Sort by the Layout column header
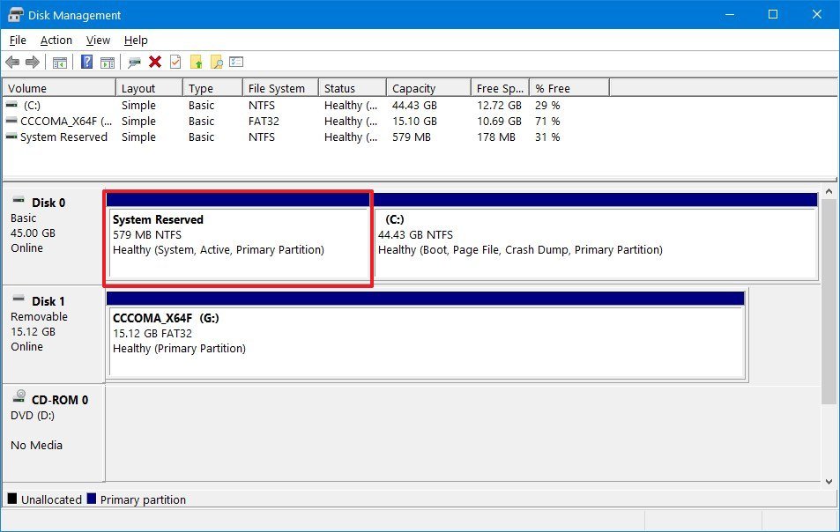This screenshot has width=840, height=532. pos(150,88)
